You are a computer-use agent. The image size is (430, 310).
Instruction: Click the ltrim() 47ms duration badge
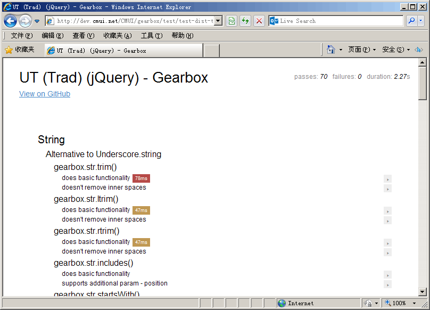(x=141, y=210)
